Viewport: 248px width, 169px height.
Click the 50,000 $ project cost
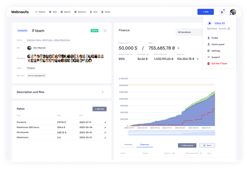(x=128, y=48)
